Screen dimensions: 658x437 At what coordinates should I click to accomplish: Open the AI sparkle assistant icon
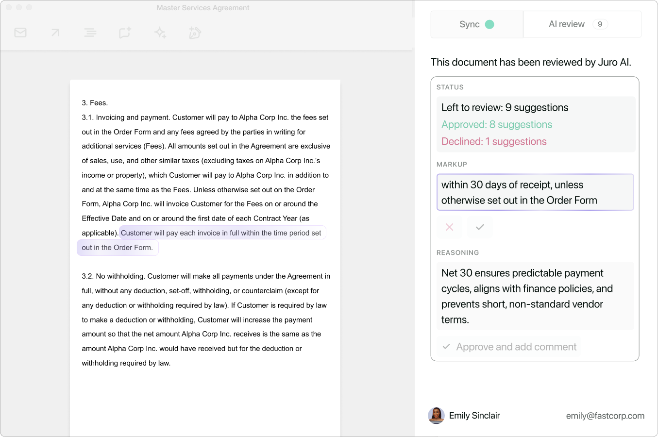160,33
